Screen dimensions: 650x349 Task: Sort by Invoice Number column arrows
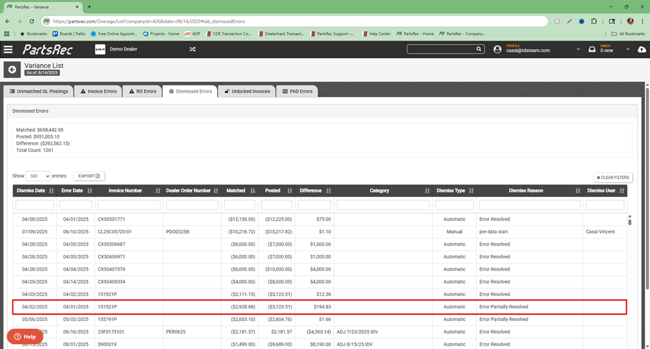(157, 191)
